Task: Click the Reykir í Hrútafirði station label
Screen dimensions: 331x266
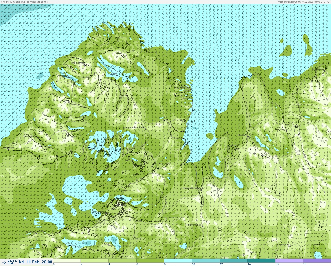Action: pos(192,188)
